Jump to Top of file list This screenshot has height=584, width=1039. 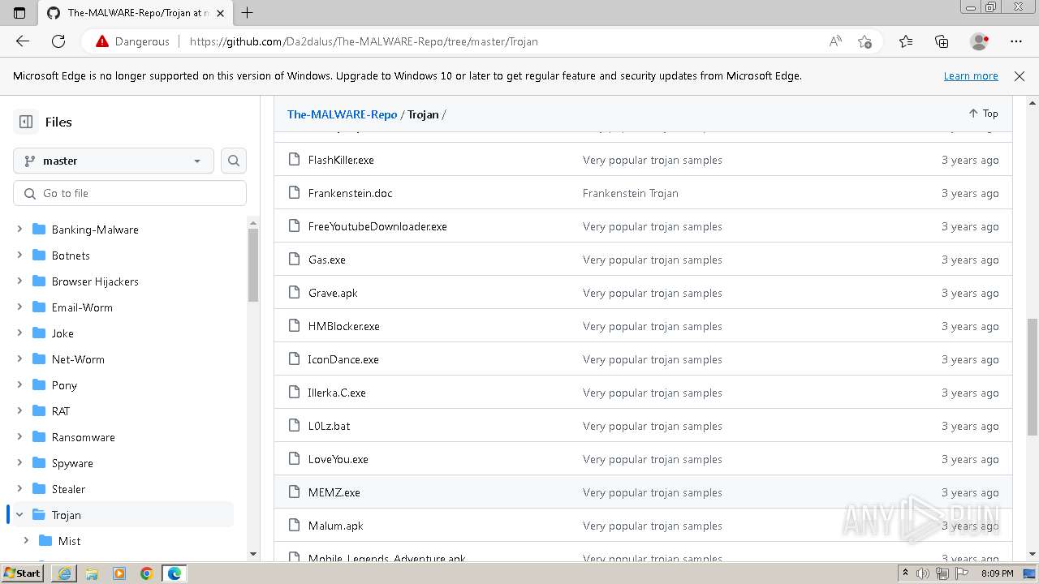(x=983, y=114)
